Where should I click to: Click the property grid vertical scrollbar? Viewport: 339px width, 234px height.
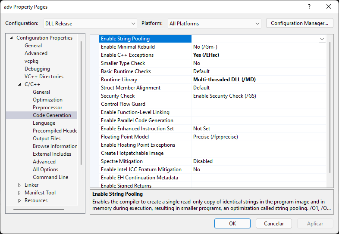[x=330, y=107]
